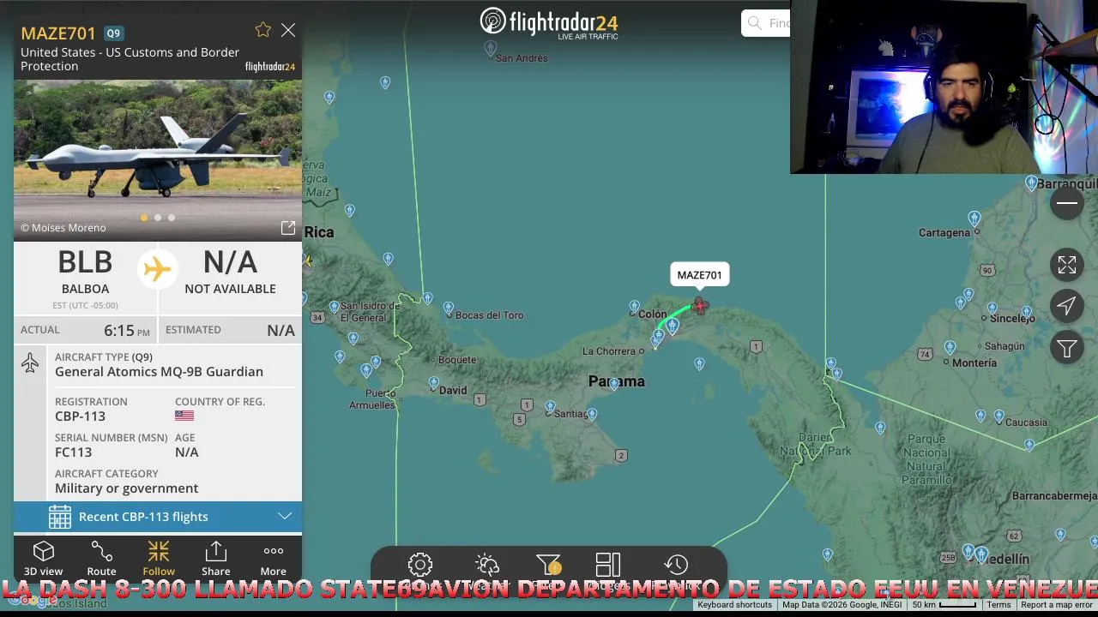Click the Q9 badge beside MAZE701

pyautogui.click(x=113, y=33)
